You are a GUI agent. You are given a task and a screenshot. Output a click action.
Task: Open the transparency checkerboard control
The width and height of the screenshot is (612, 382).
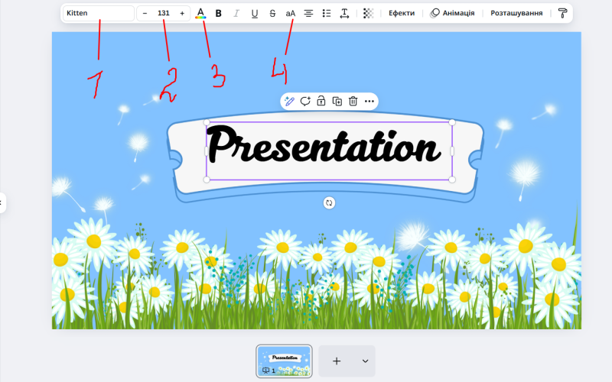pos(368,13)
